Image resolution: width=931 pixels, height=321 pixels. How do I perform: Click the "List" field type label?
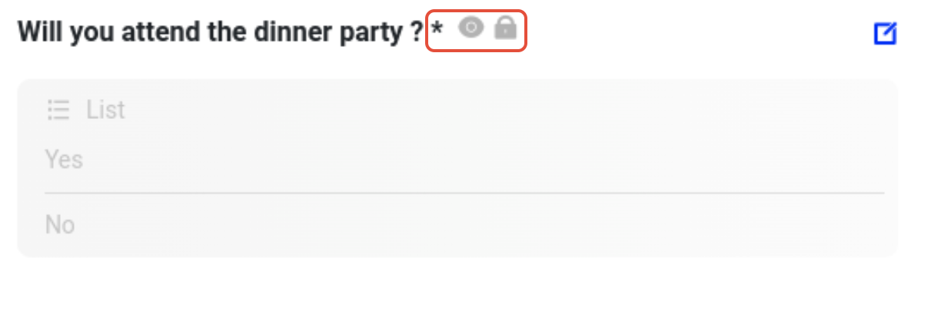105,110
